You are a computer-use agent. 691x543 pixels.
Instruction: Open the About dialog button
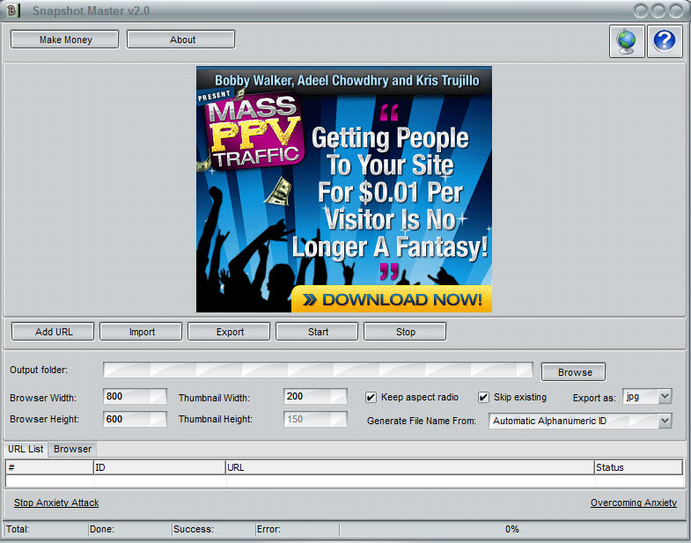coord(180,40)
